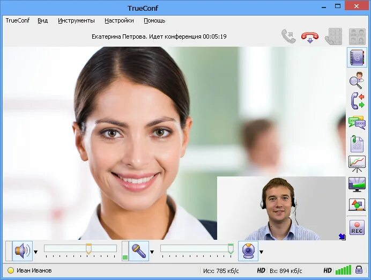Open the dial pad icon
The width and height of the screenshot is (371, 280).
tap(334, 36)
